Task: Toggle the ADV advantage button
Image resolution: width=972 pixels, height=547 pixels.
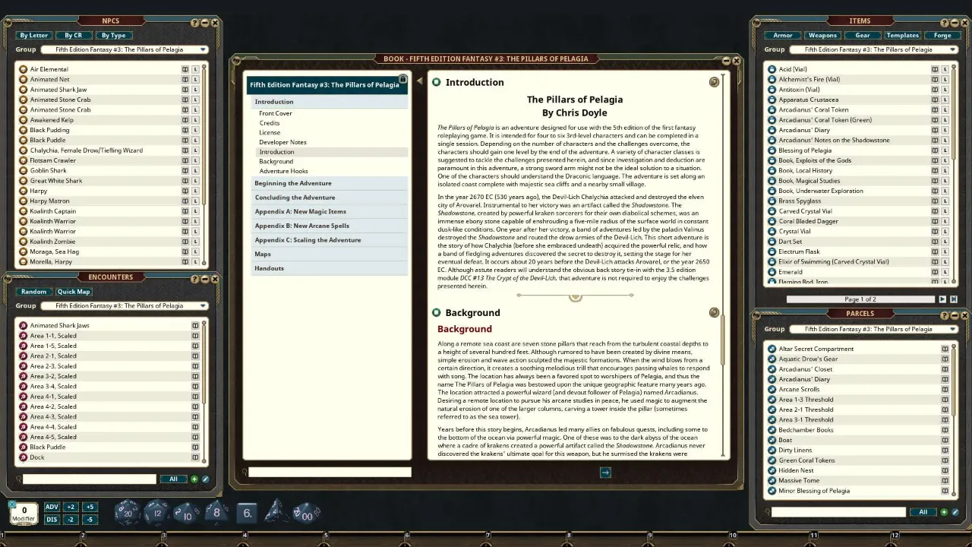Action: (52, 507)
